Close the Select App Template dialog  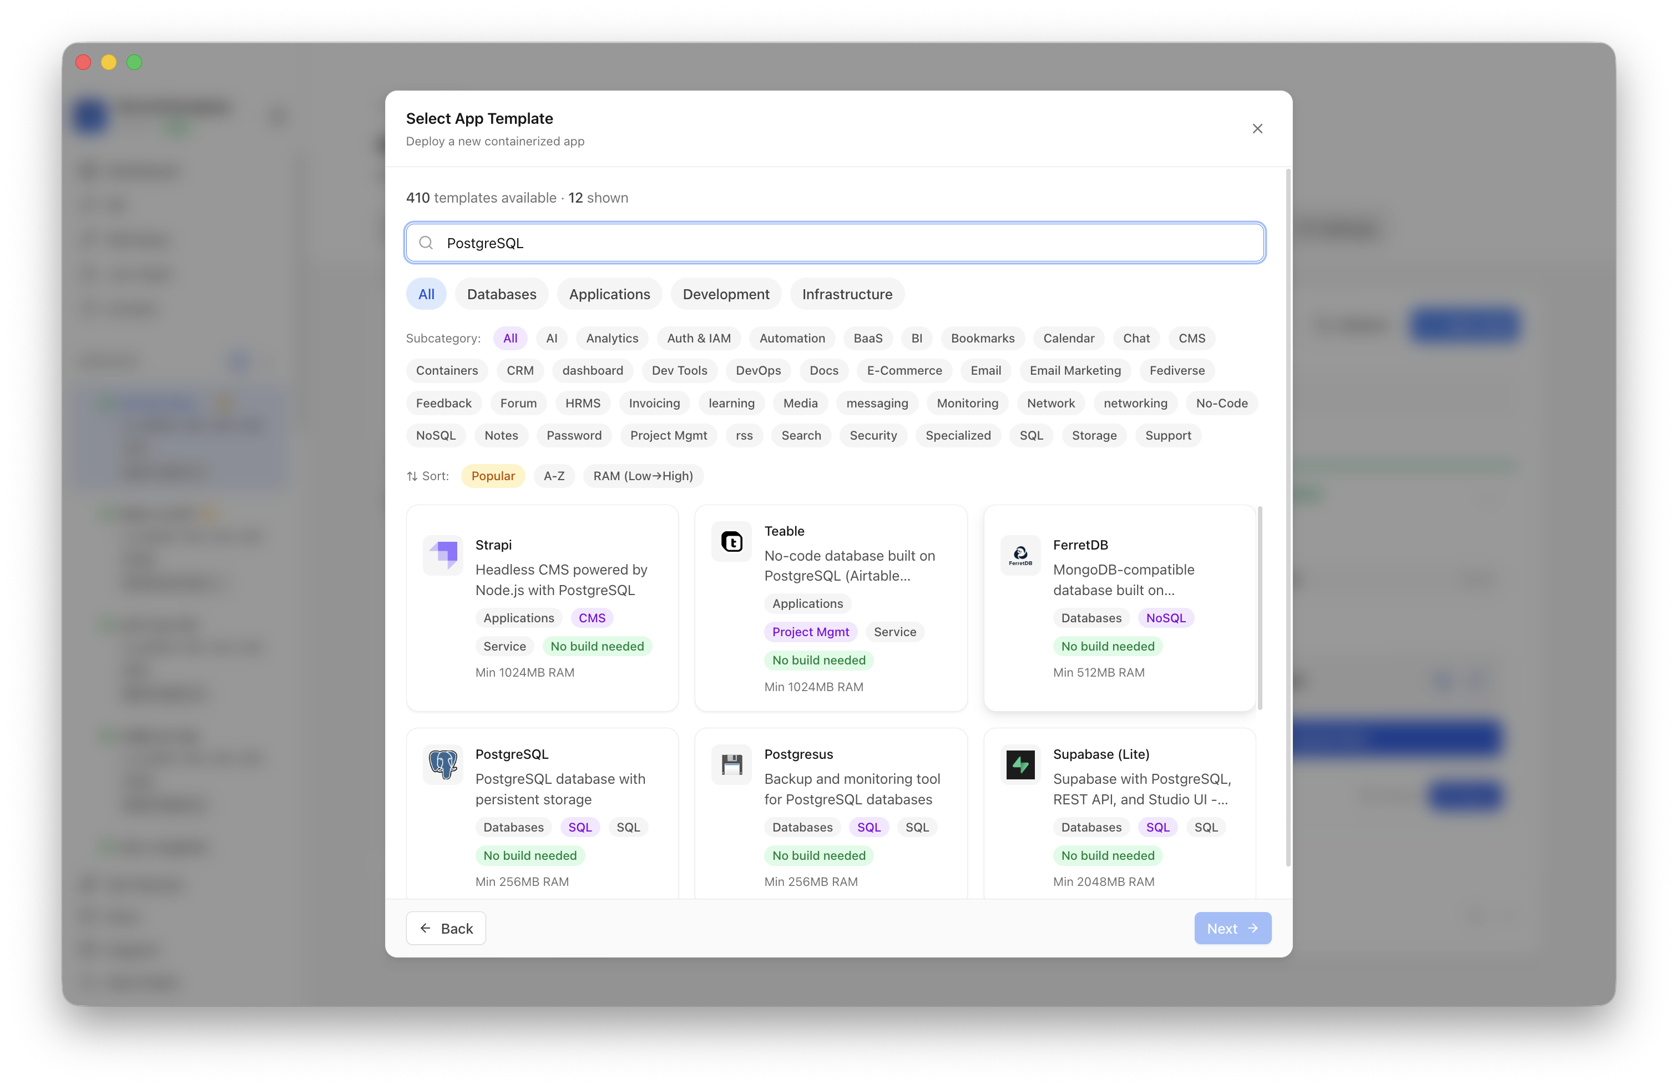coord(1257,128)
